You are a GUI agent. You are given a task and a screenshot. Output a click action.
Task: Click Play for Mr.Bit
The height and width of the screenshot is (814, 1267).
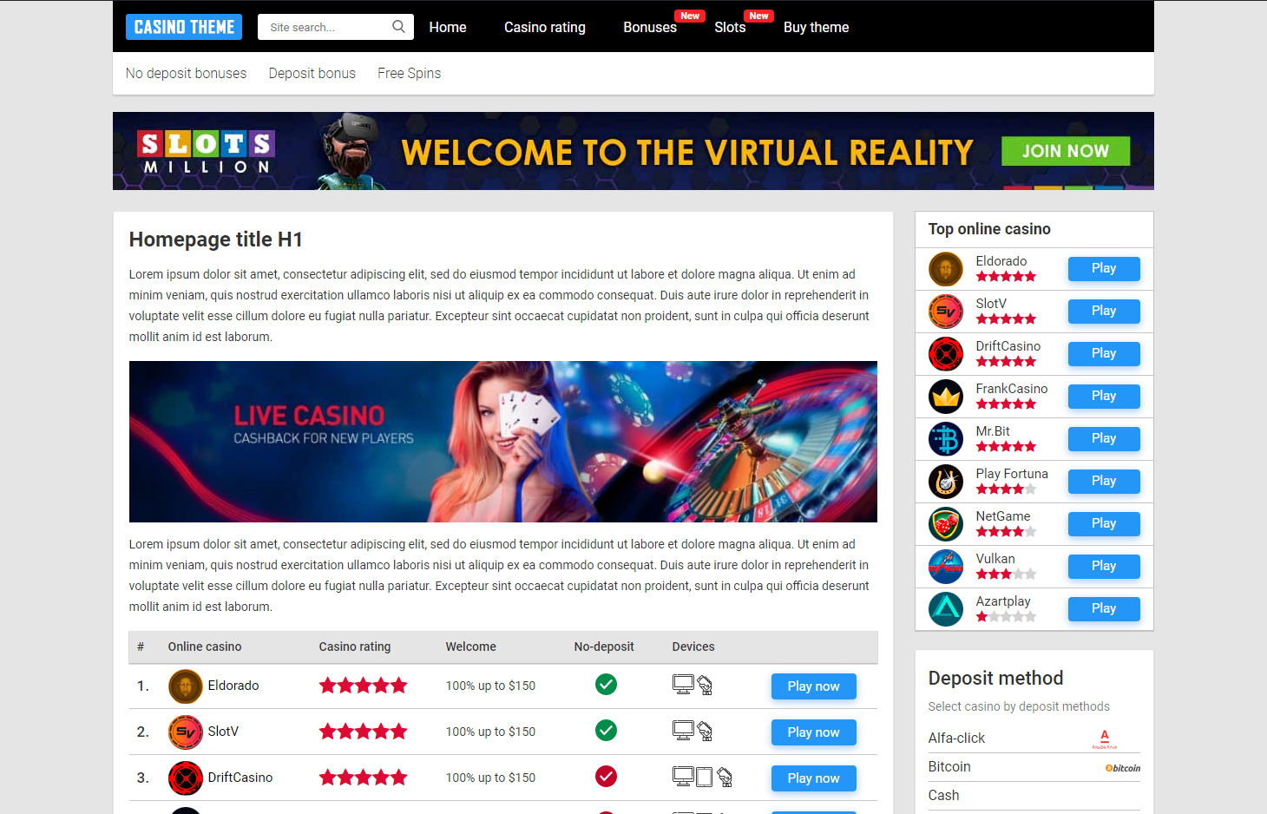click(1104, 439)
